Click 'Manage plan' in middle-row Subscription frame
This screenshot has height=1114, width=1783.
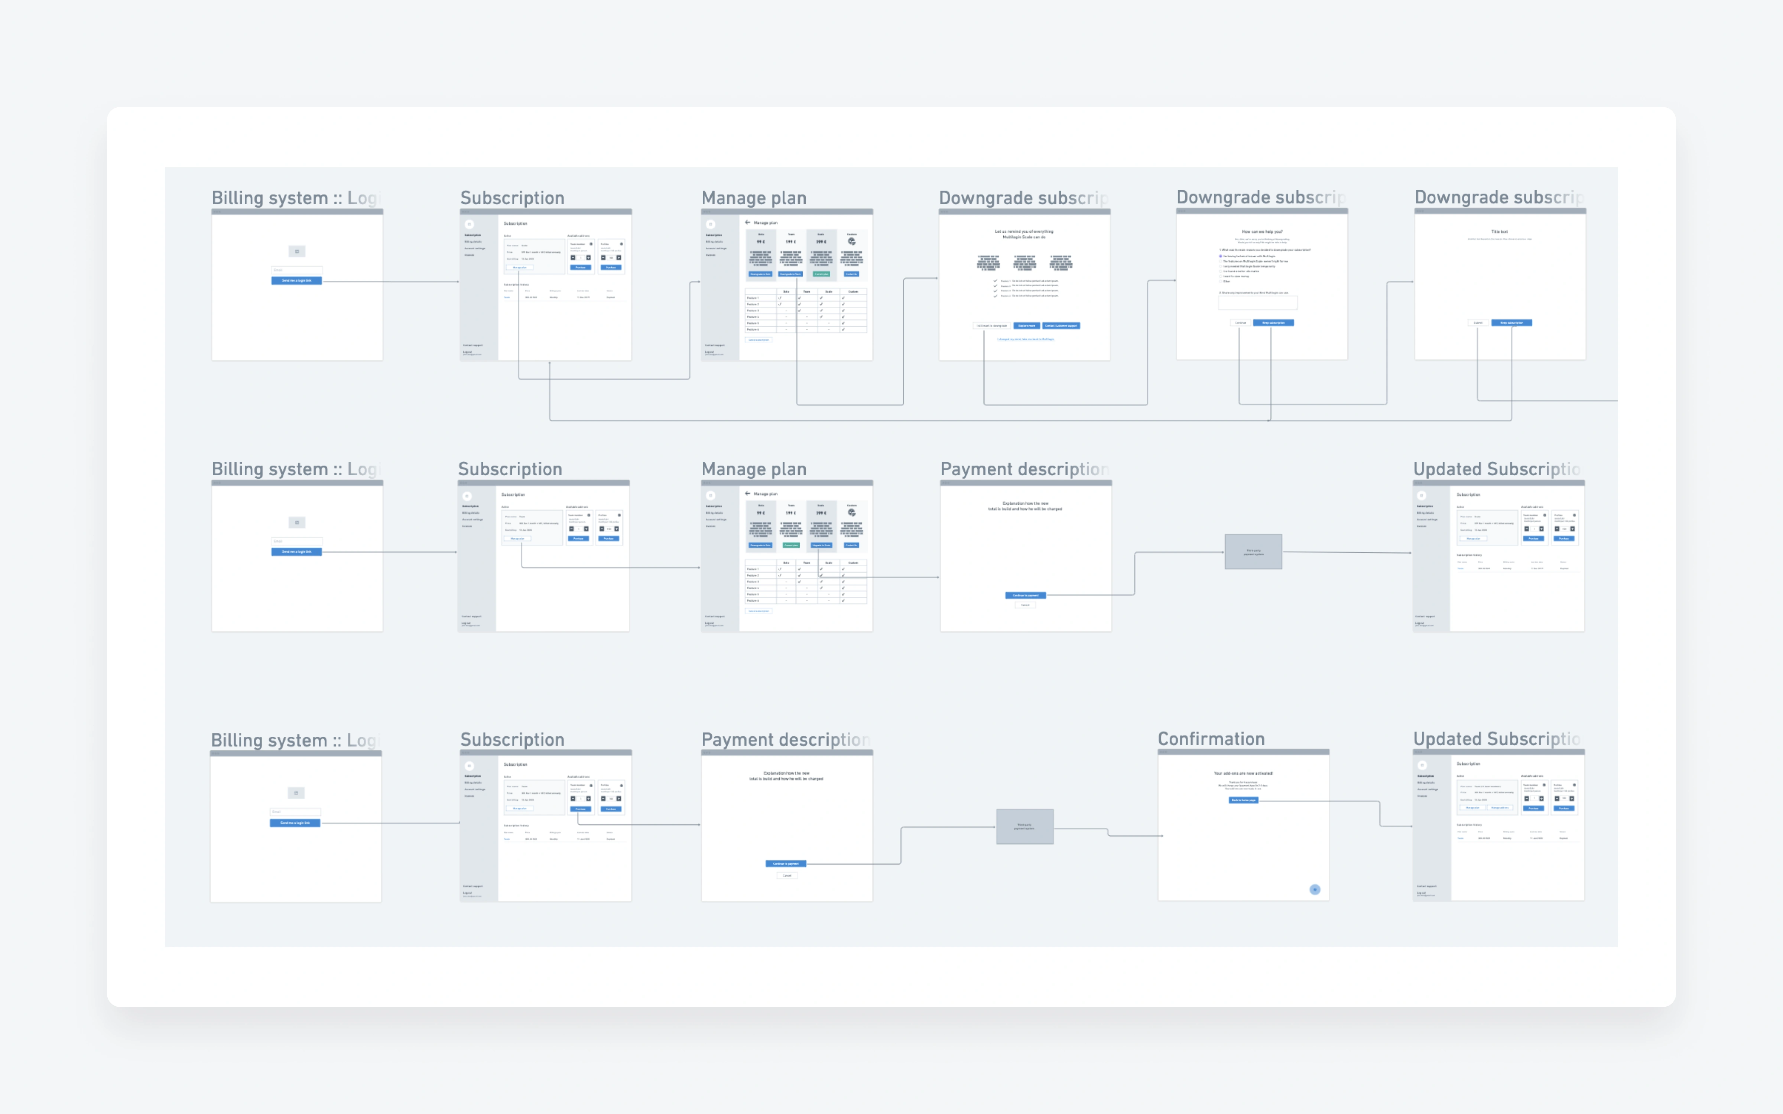[x=518, y=538]
